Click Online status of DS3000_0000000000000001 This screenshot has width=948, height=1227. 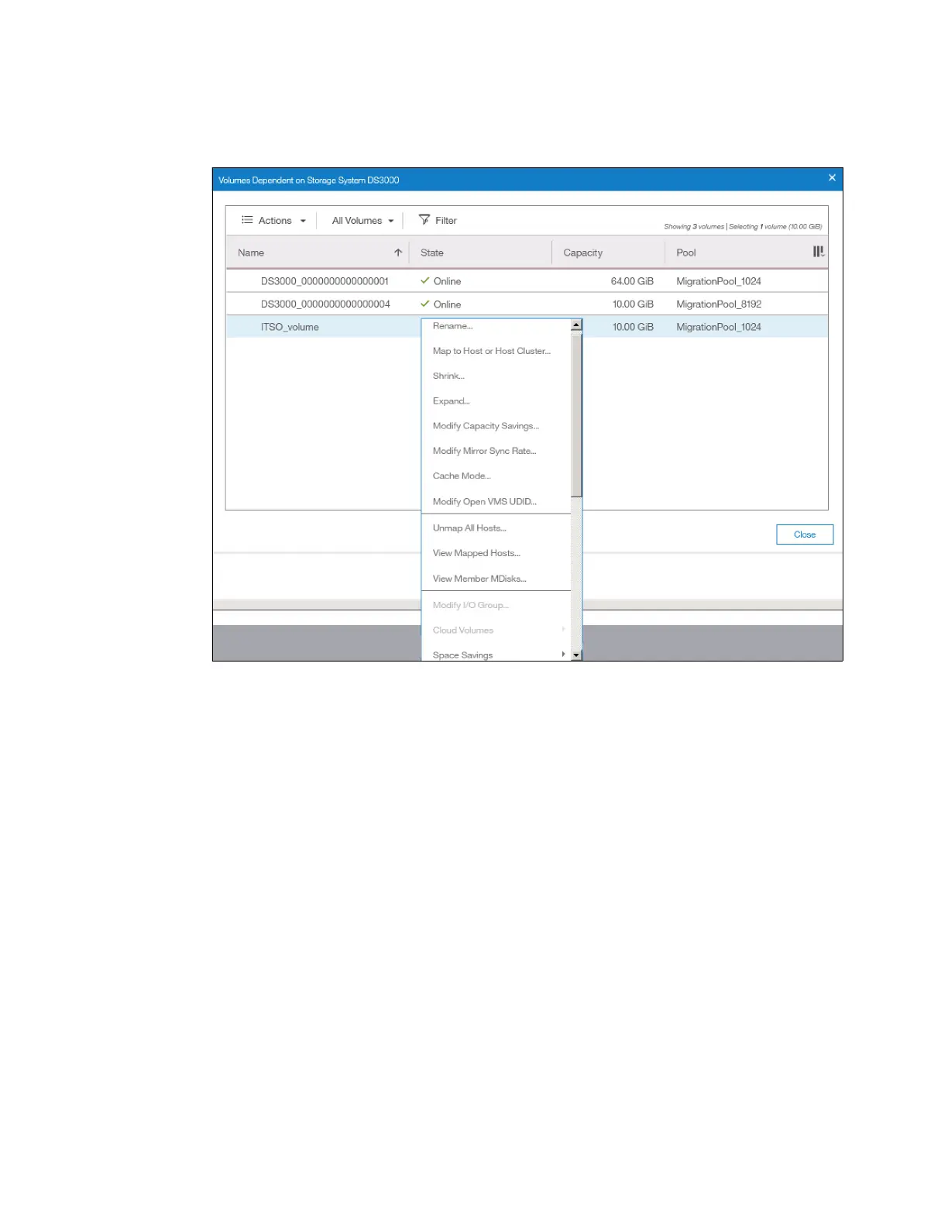441,281
